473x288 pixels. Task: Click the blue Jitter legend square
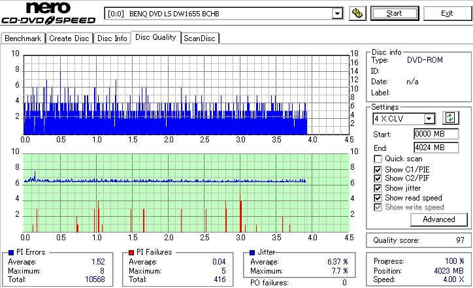[252, 253]
